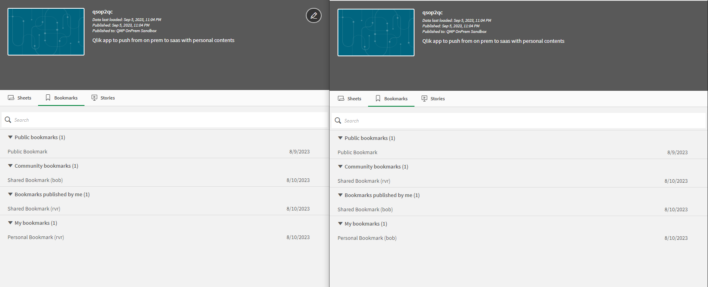Collapse Public bookmarks section in right window
This screenshot has width=708, height=287.
coord(340,138)
